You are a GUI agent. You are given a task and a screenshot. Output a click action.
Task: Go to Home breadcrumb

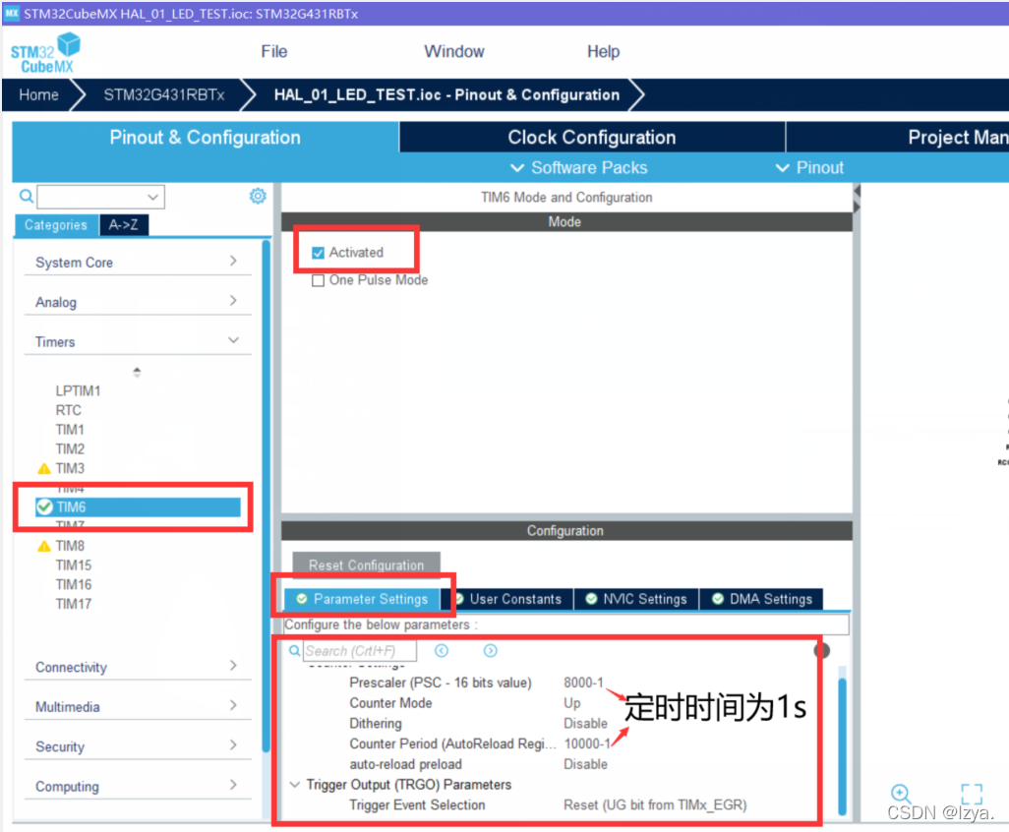click(38, 95)
